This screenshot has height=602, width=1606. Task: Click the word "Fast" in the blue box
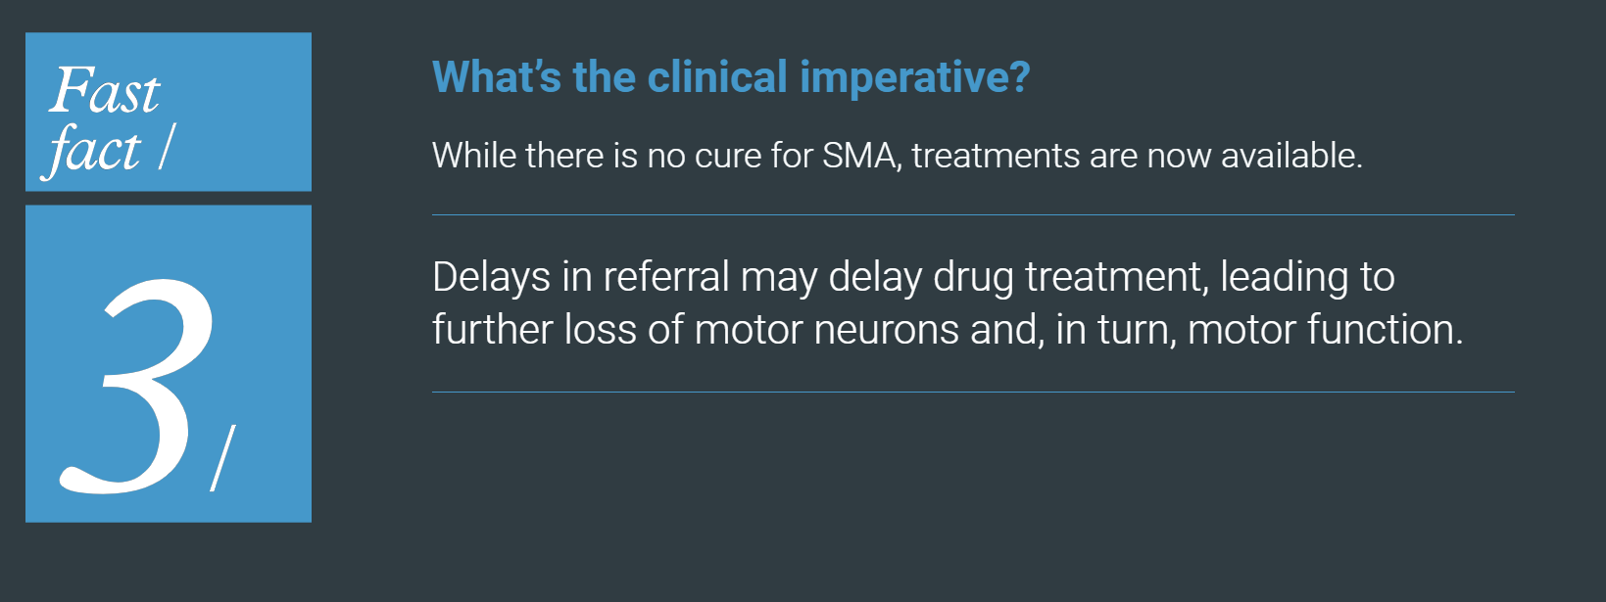coord(105,91)
